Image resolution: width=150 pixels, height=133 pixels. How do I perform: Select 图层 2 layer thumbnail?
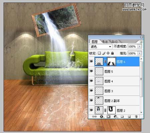99,110
